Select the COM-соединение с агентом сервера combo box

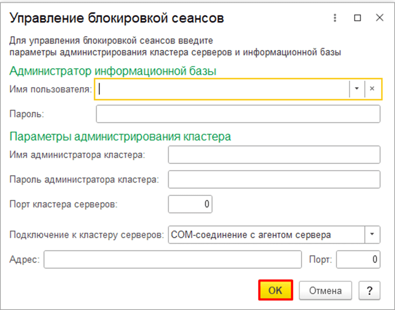[266, 235]
